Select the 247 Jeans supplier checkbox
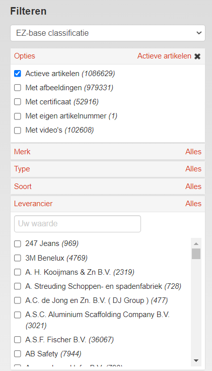The image size is (212, 371). pyautogui.click(x=18, y=243)
